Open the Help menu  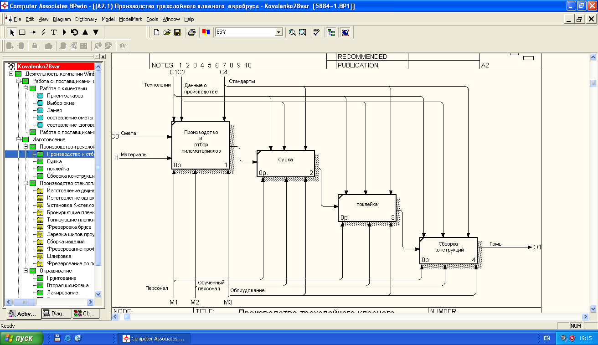click(x=189, y=19)
